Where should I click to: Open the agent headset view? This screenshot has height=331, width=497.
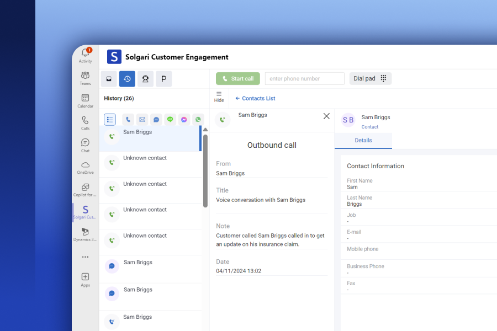(x=145, y=79)
